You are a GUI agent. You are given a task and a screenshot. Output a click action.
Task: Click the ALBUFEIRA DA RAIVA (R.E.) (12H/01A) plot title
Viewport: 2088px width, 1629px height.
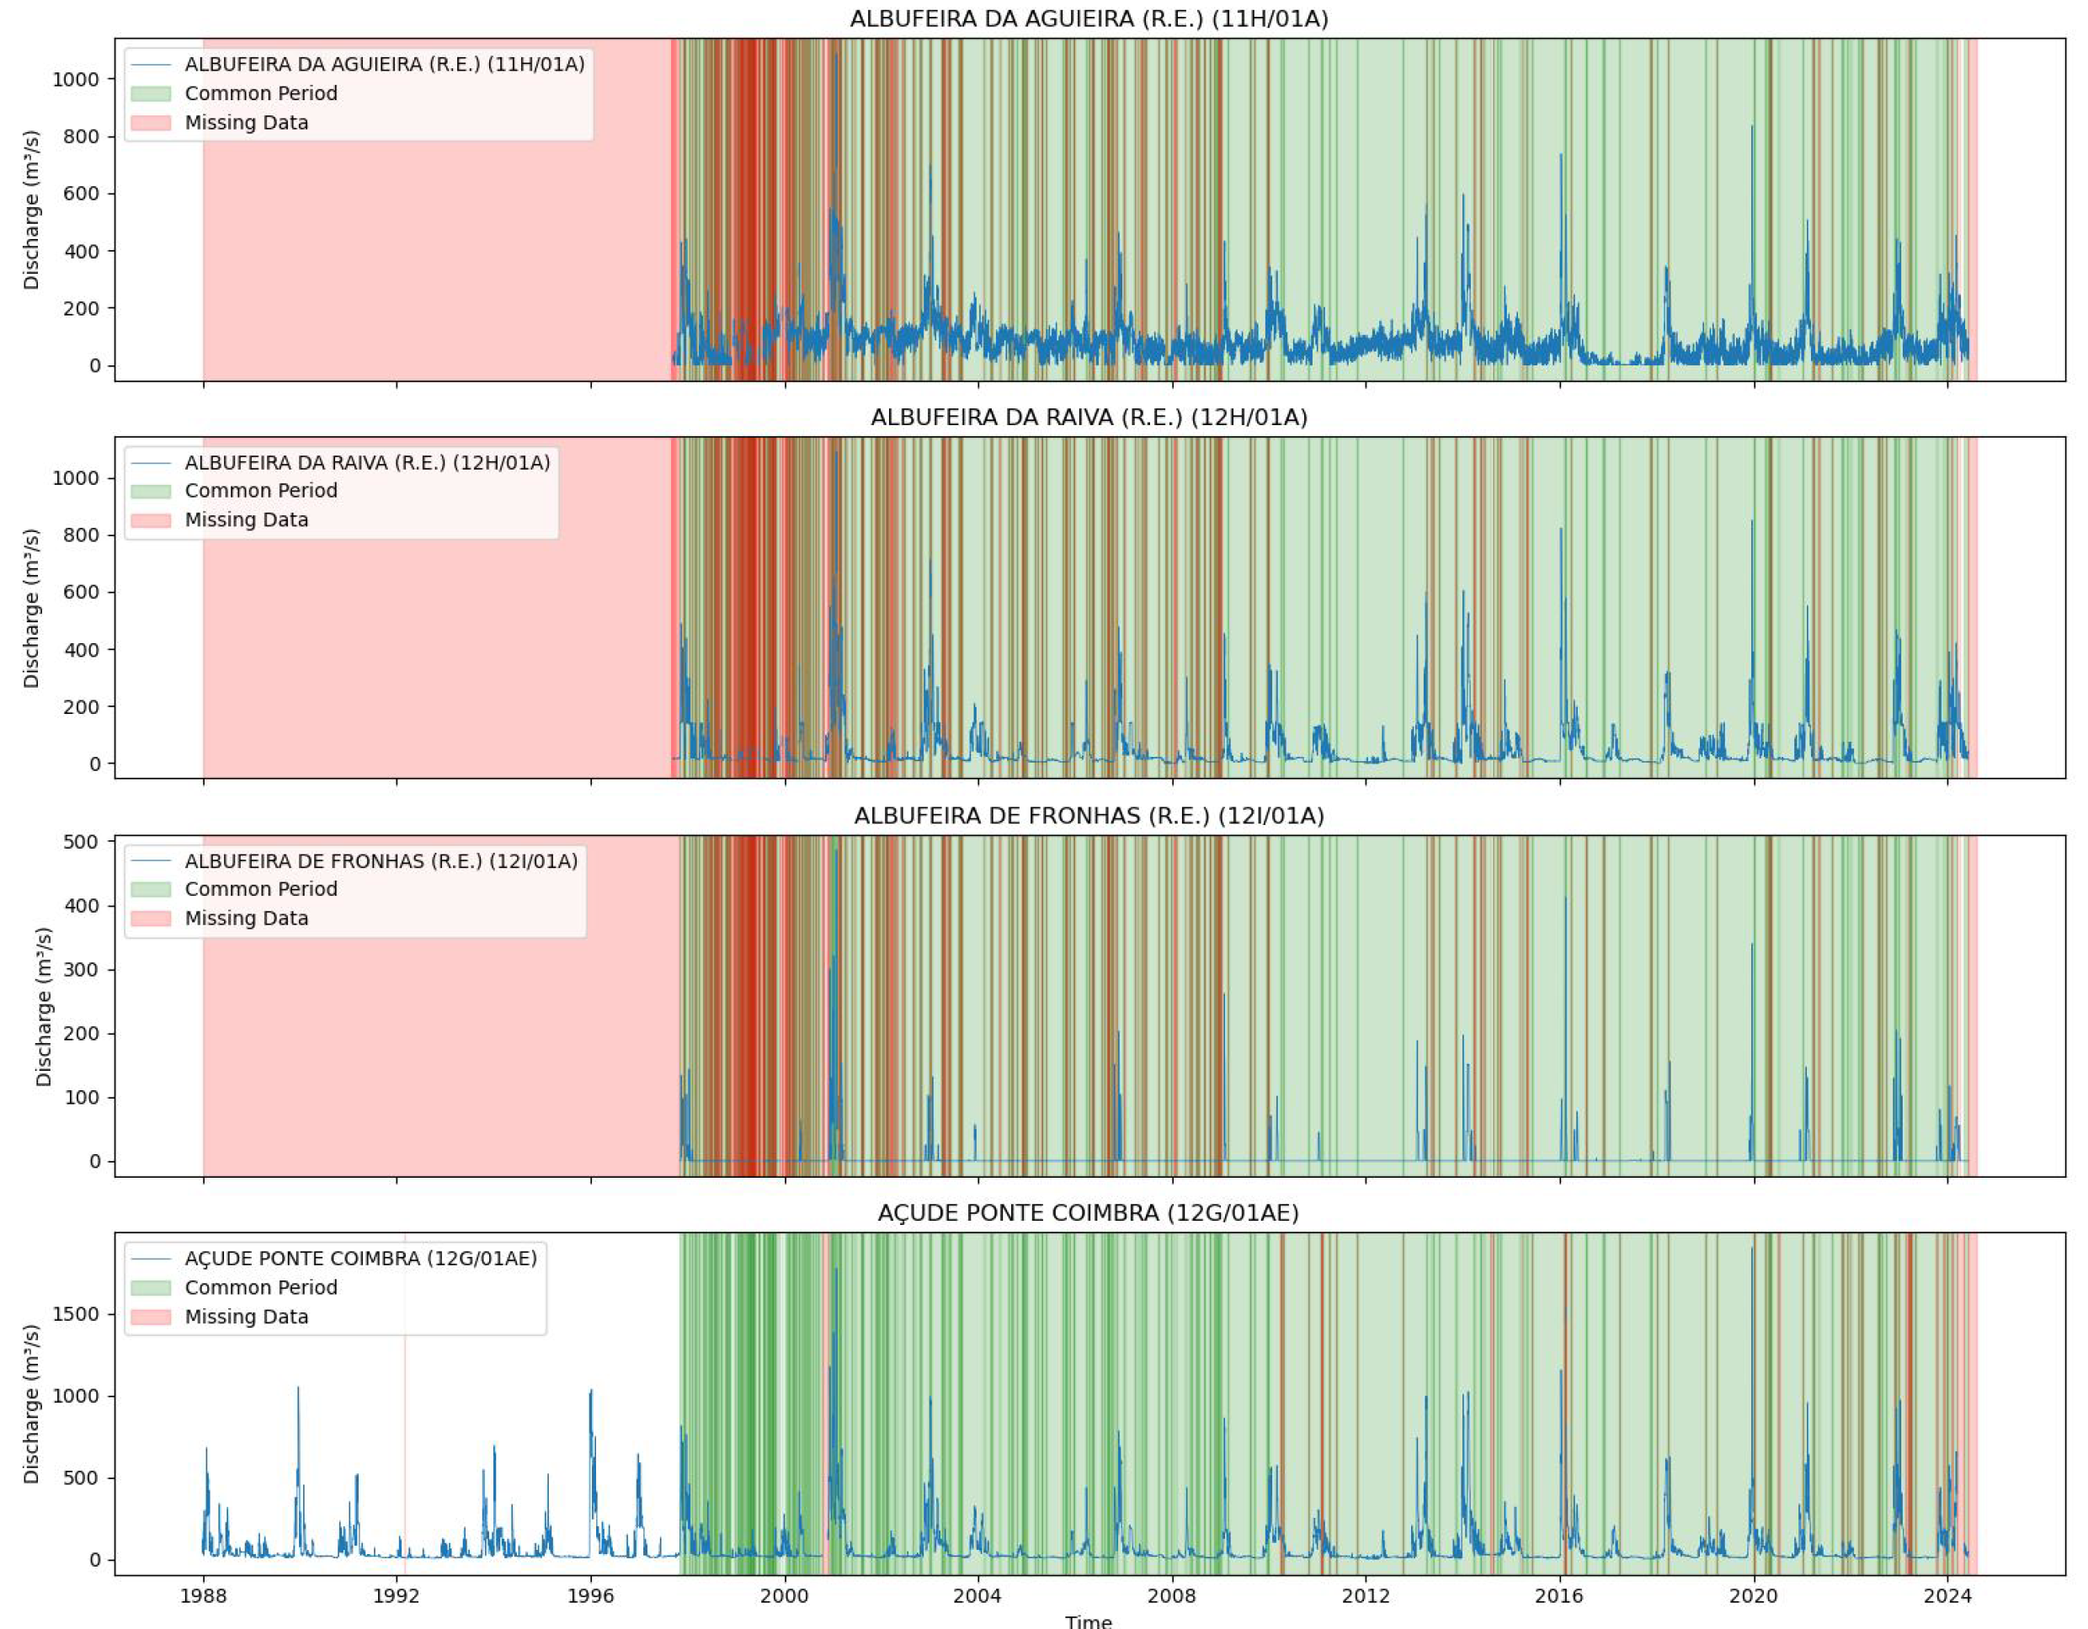point(1089,418)
